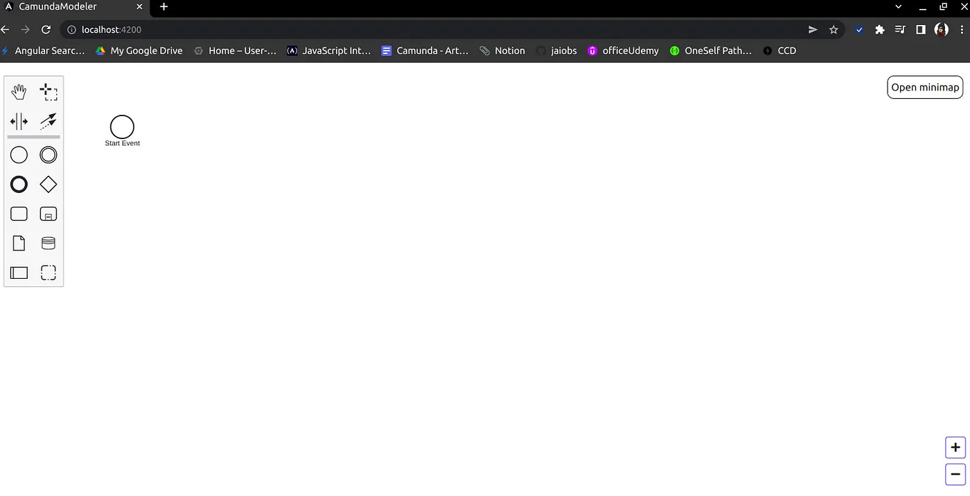Open the Notion bookmark

[x=502, y=50]
